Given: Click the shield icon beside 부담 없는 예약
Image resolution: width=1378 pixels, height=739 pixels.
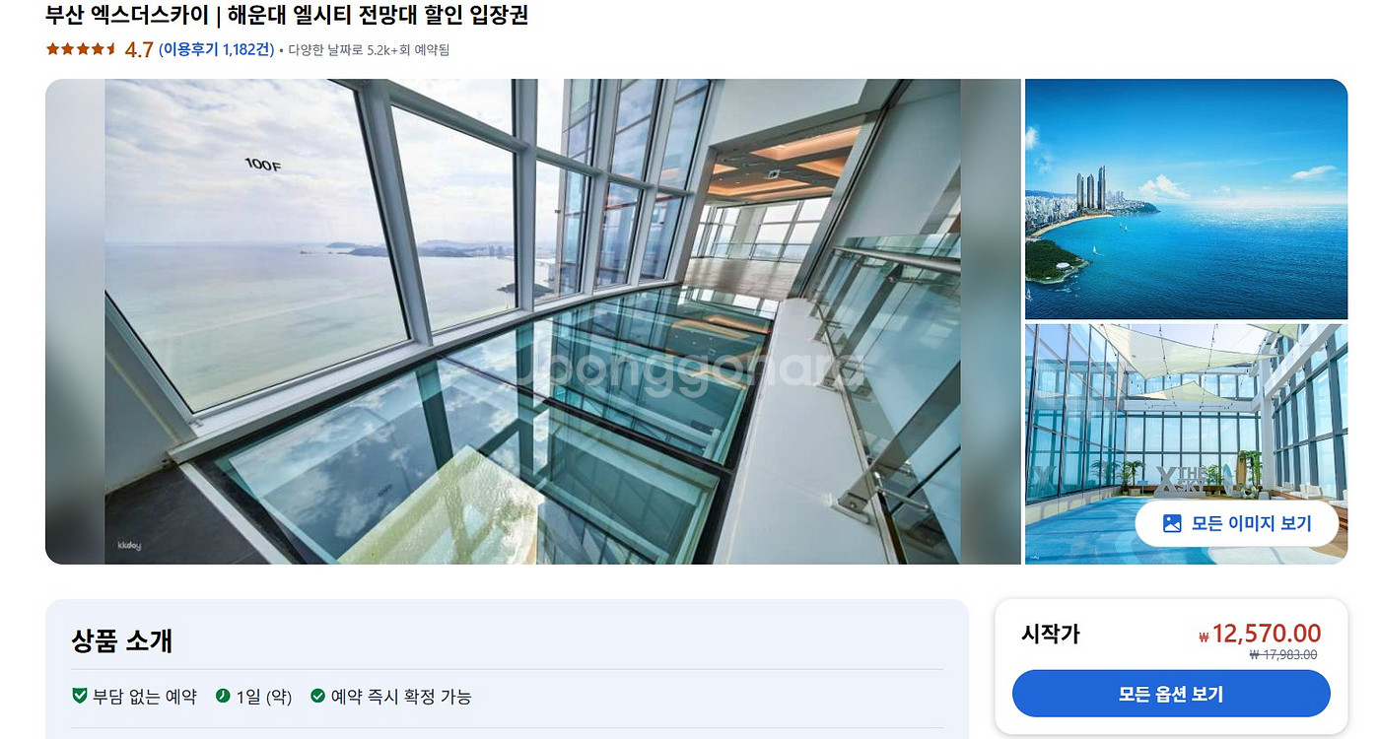Looking at the screenshot, I should 80,696.
